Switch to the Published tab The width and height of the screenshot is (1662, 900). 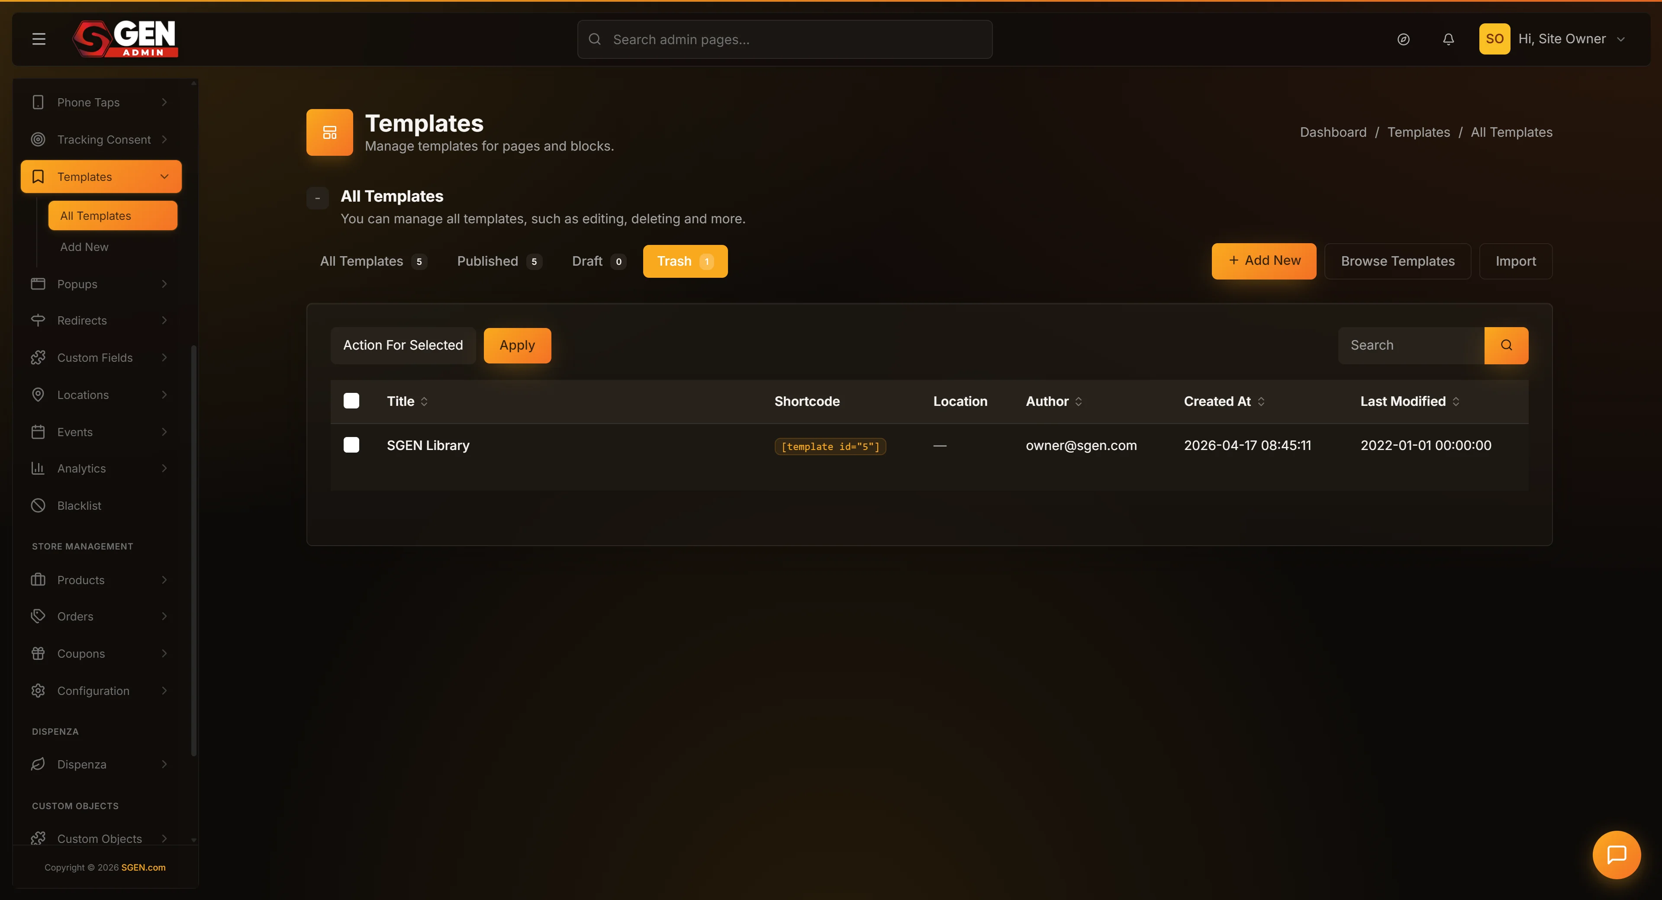tap(499, 261)
